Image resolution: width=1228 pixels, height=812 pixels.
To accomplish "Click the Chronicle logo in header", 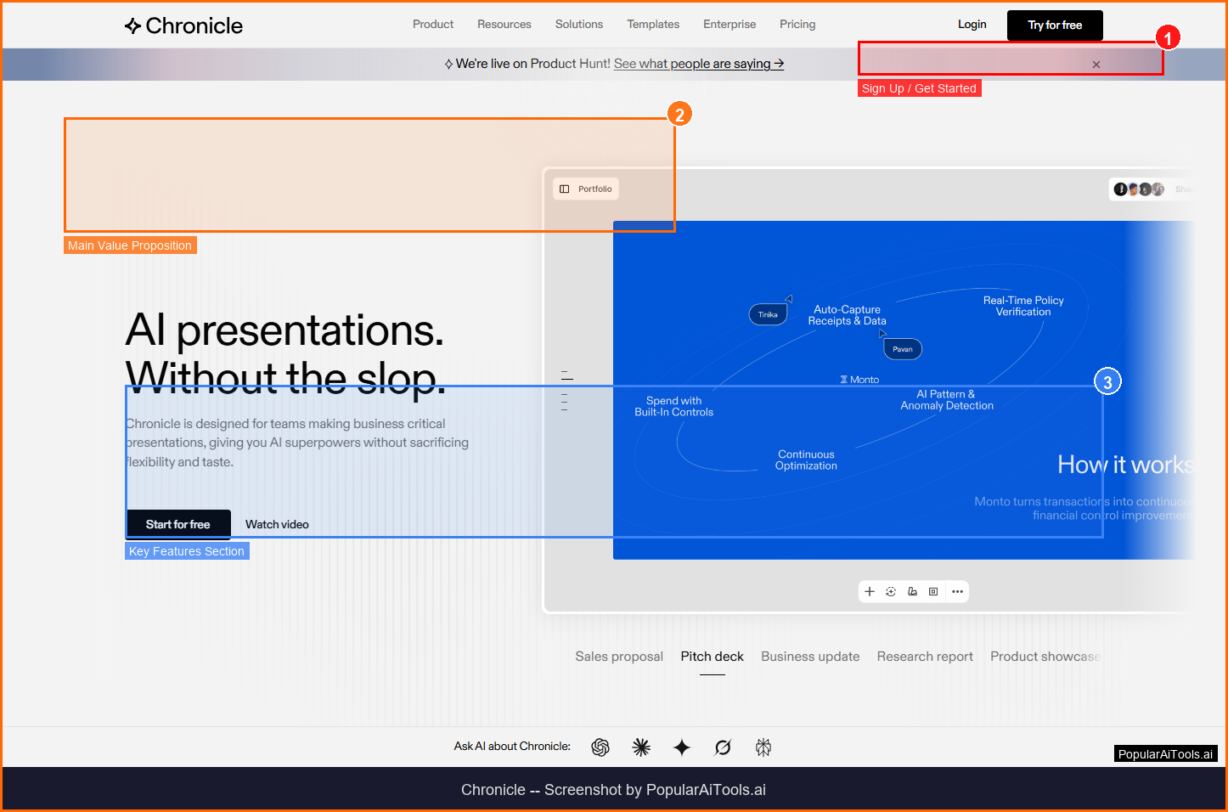I will tap(183, 25).
